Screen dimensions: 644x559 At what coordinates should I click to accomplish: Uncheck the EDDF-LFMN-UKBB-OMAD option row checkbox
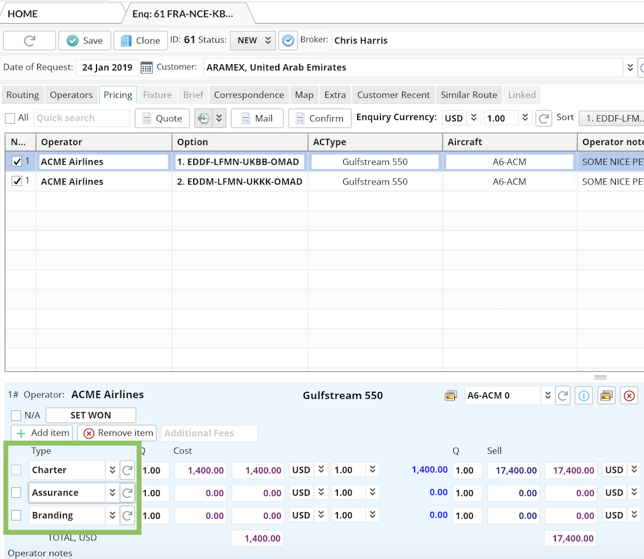(x=17, y=162)
